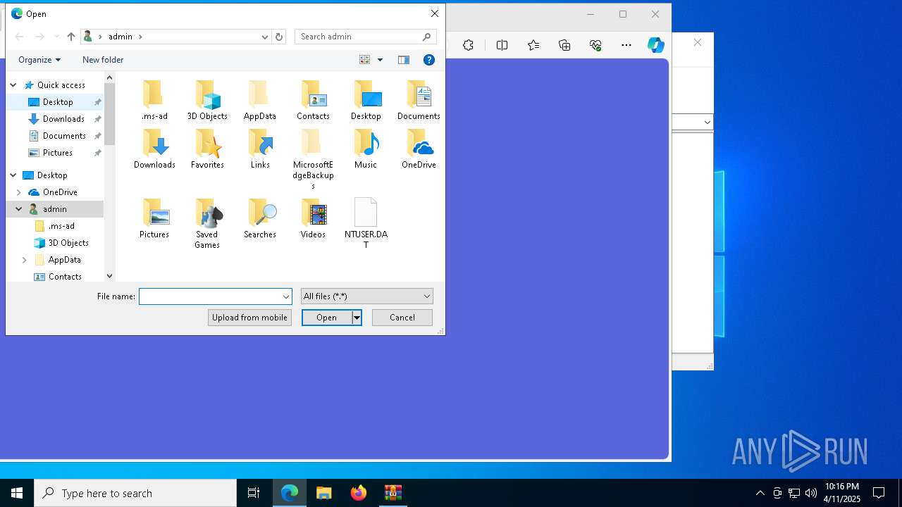Click admin in the address breadcrumb
This screenshot has width=902, height=507.
[x=121, y=37]
